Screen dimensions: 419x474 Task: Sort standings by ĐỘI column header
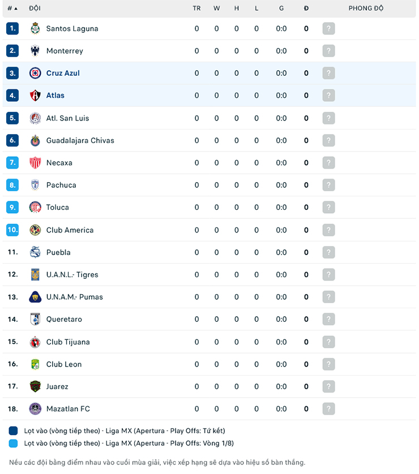click(x=35, y=8)
